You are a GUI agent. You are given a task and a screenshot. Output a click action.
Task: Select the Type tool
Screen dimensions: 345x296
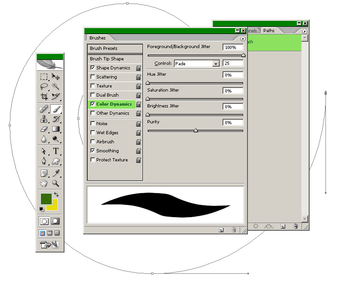coord(56,151)
